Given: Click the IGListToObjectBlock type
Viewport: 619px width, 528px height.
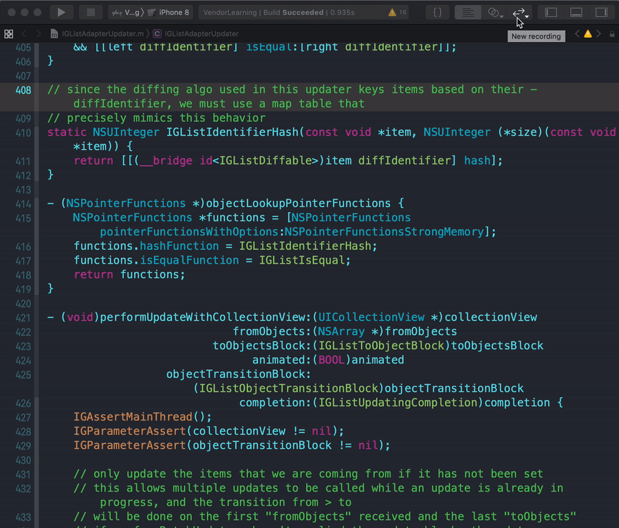Looking at the screenshot, I should [x=381, y=346].
